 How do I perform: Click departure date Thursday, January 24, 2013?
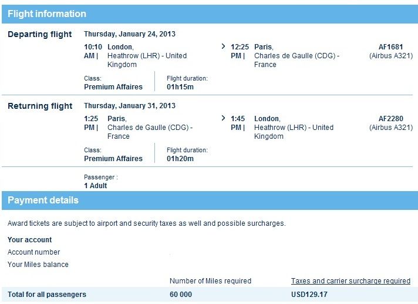(x=130, y=34)
